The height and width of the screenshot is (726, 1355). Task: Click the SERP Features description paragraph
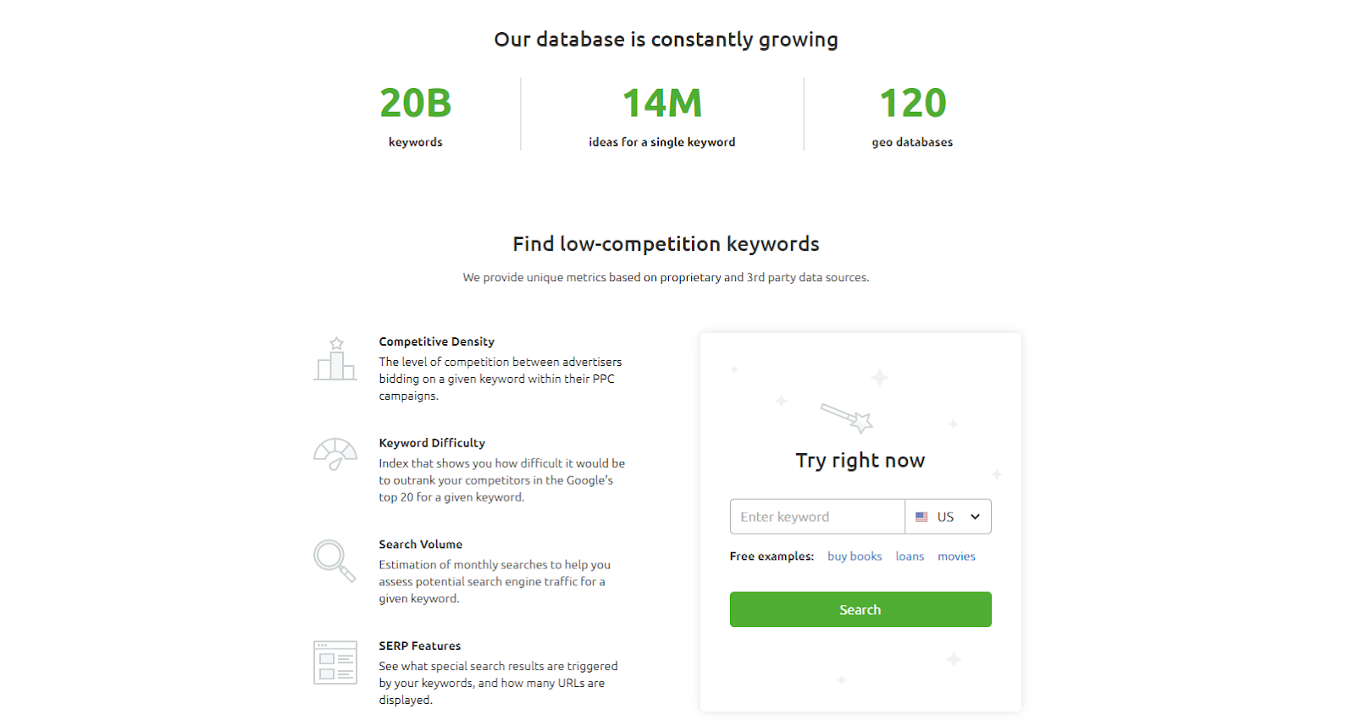point(498,684)
